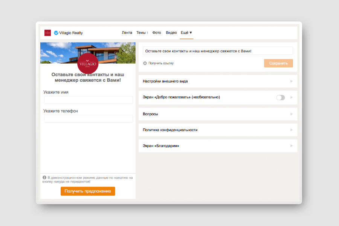Screen dimensions: 339x226
Task: Open the Видео tab
Action: pos(171,33)
